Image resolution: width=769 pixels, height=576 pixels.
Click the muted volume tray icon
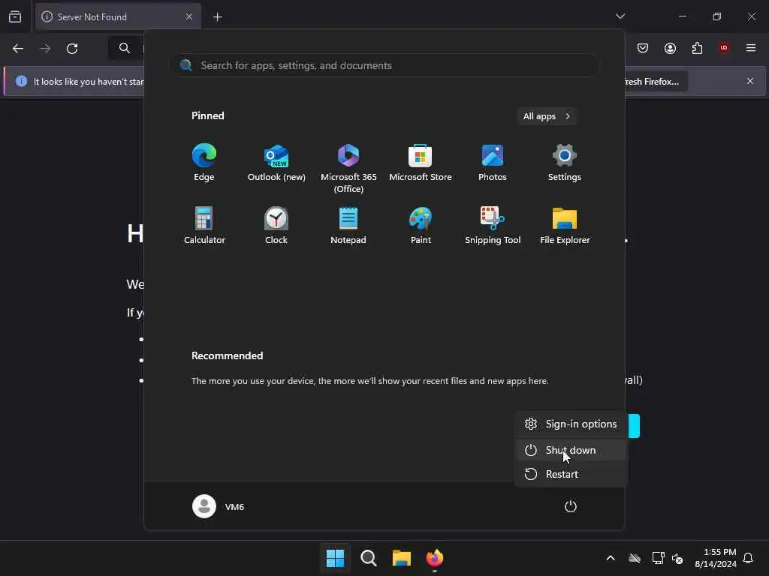(x=677, y=558)
